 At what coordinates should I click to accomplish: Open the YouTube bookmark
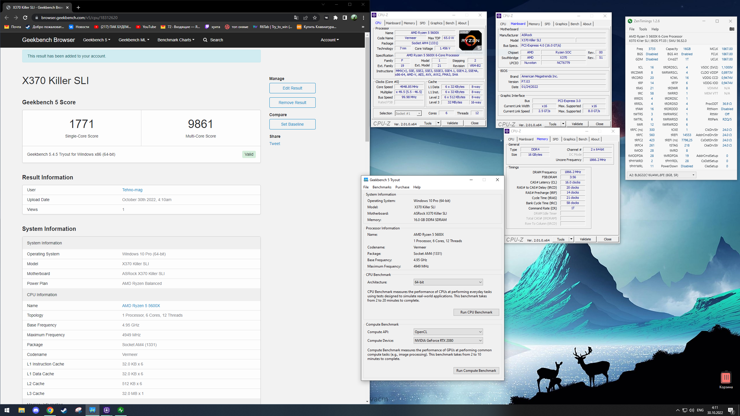click(x=146, y=27)
